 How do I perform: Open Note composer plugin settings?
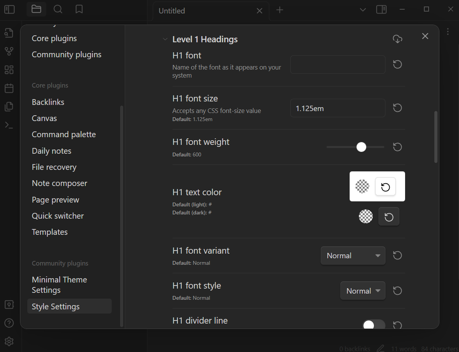[x=59, y=183]
